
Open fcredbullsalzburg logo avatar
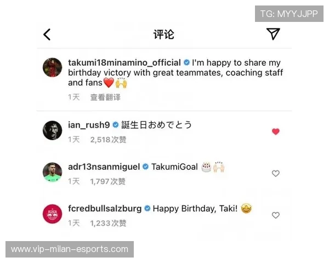tap(53, 214)
